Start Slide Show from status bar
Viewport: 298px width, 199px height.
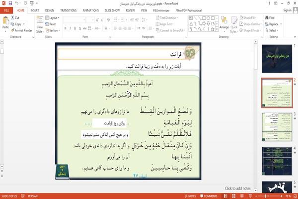[250, 196]
